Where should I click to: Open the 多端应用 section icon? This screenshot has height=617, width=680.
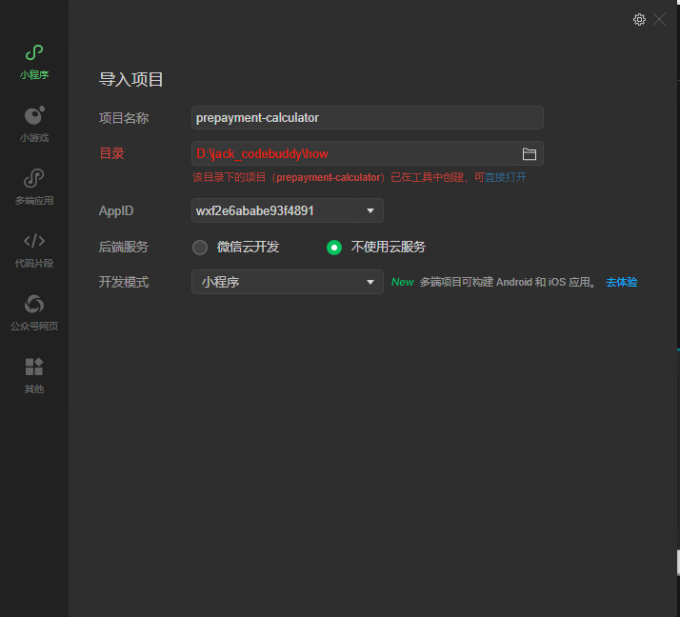pos(34,178)
